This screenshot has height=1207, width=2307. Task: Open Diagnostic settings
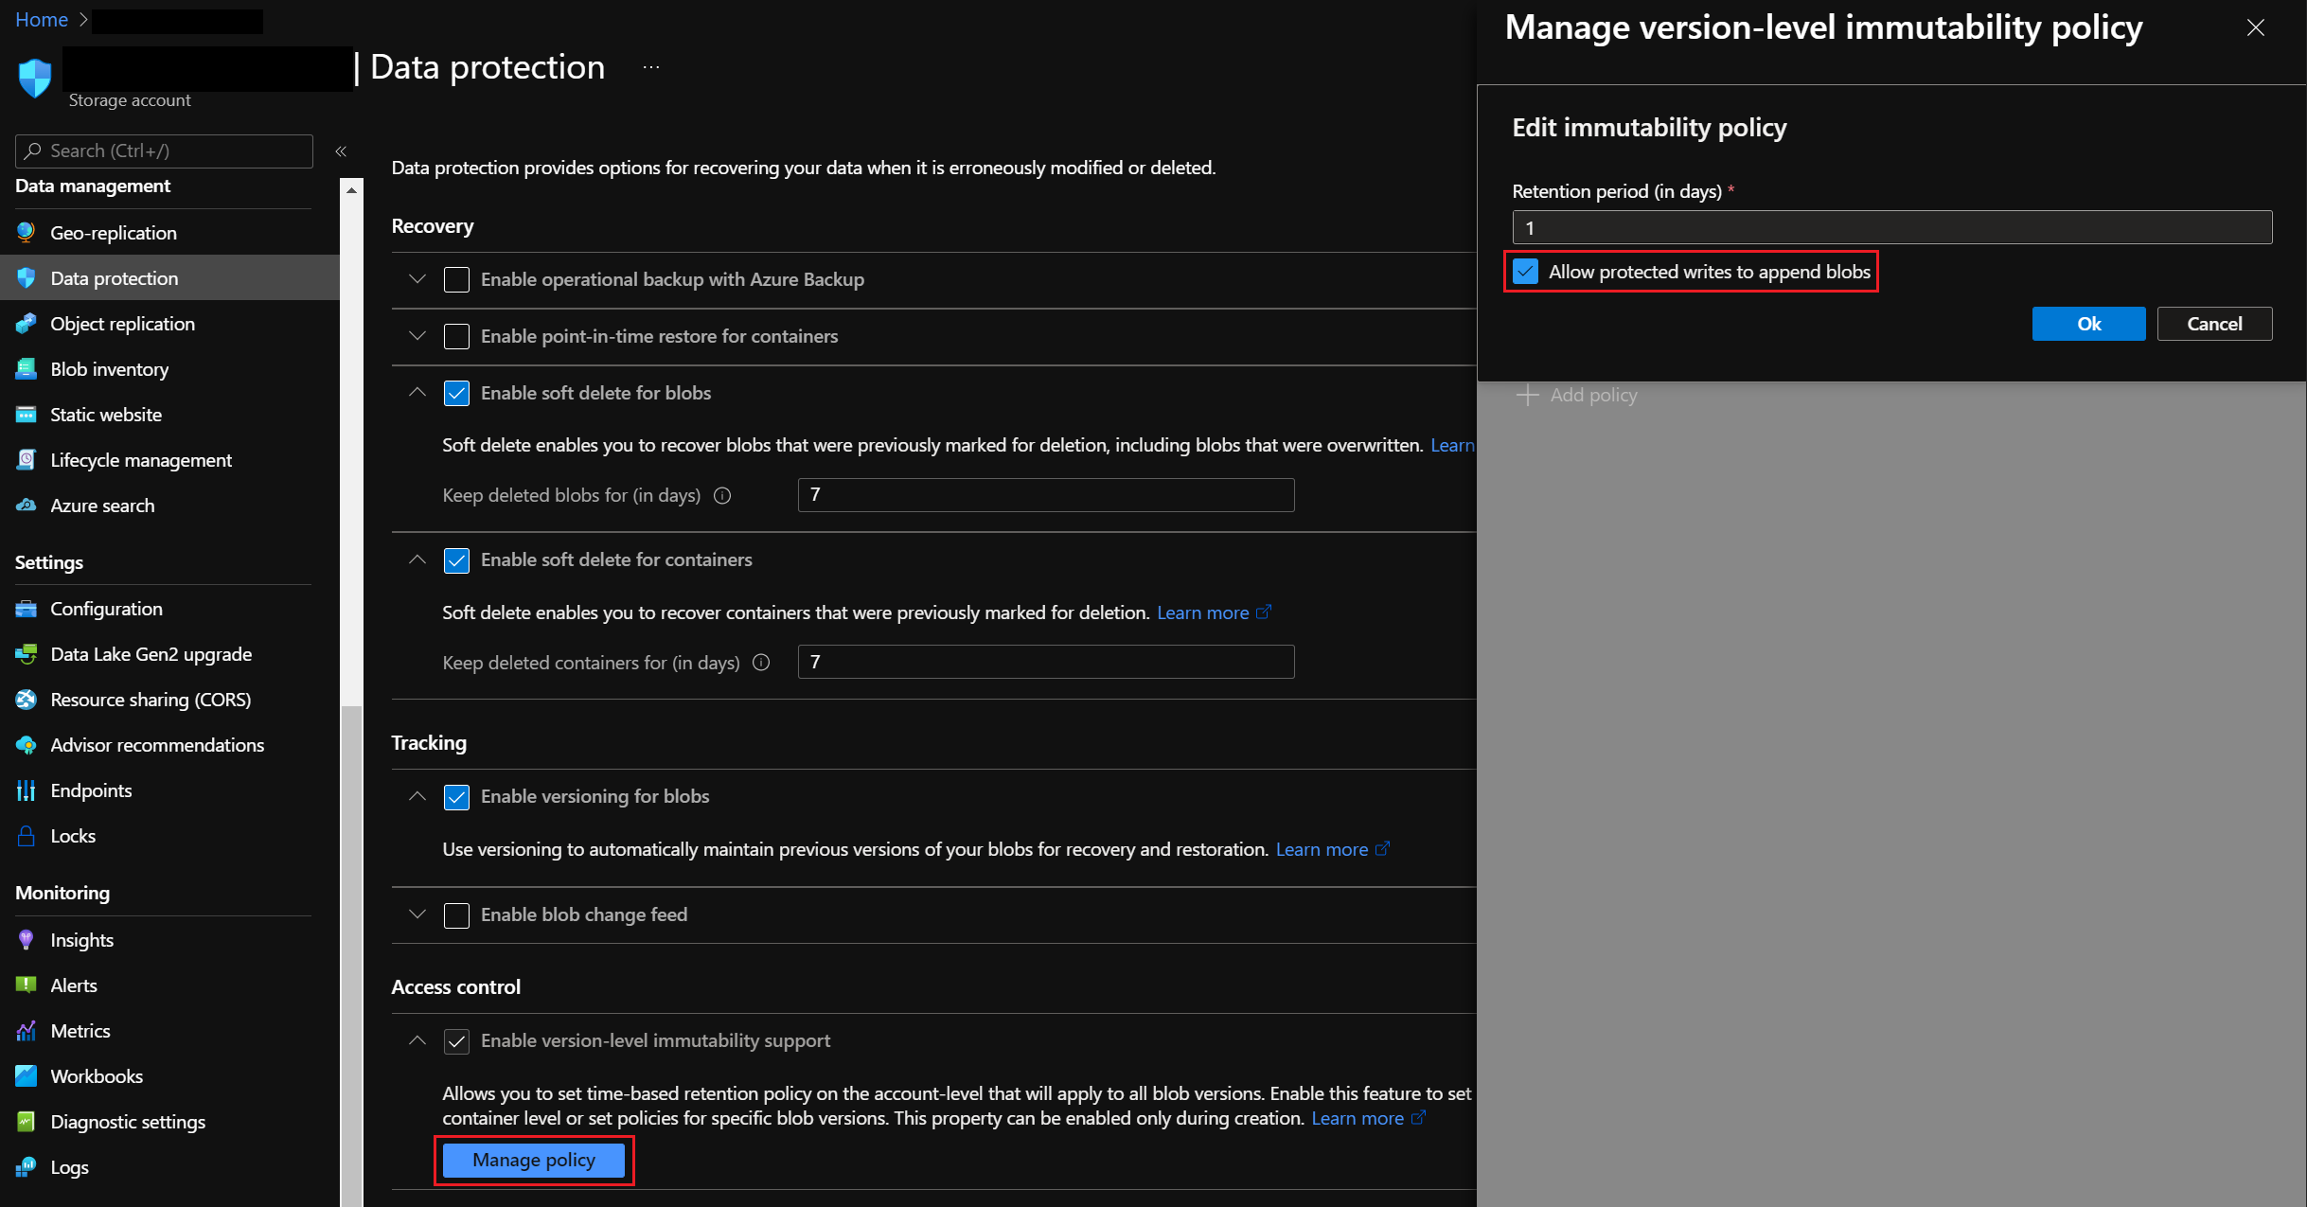[128, 1121]
